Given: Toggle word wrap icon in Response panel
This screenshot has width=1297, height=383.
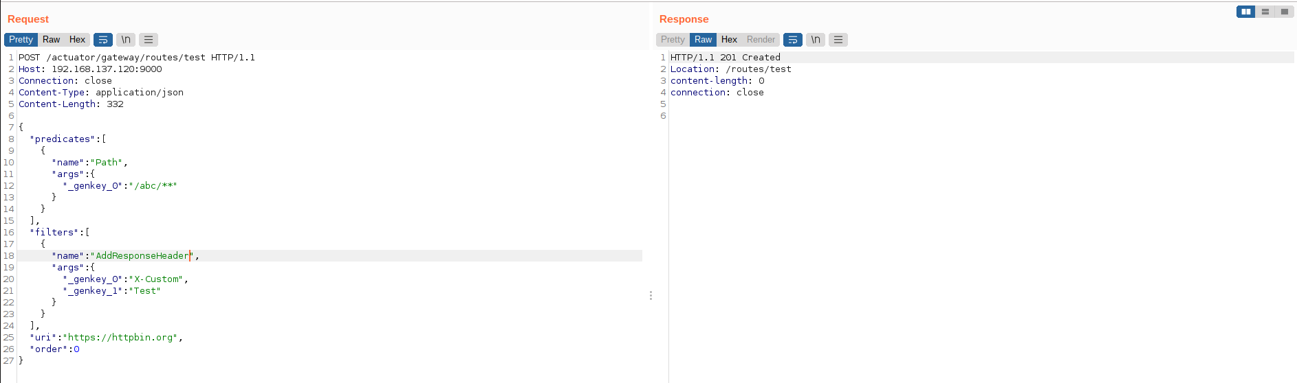Looking at the screenshot, I should click(x=793, y=40).
